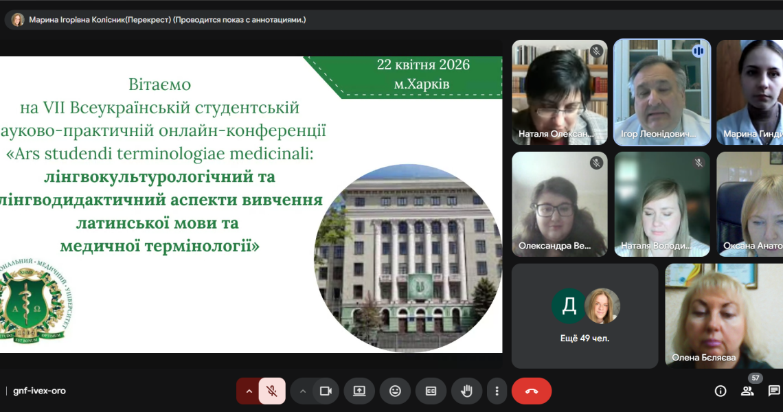Raise your hand
The width and height of the screenshot is (783, 412).
(x=466, y=391)
